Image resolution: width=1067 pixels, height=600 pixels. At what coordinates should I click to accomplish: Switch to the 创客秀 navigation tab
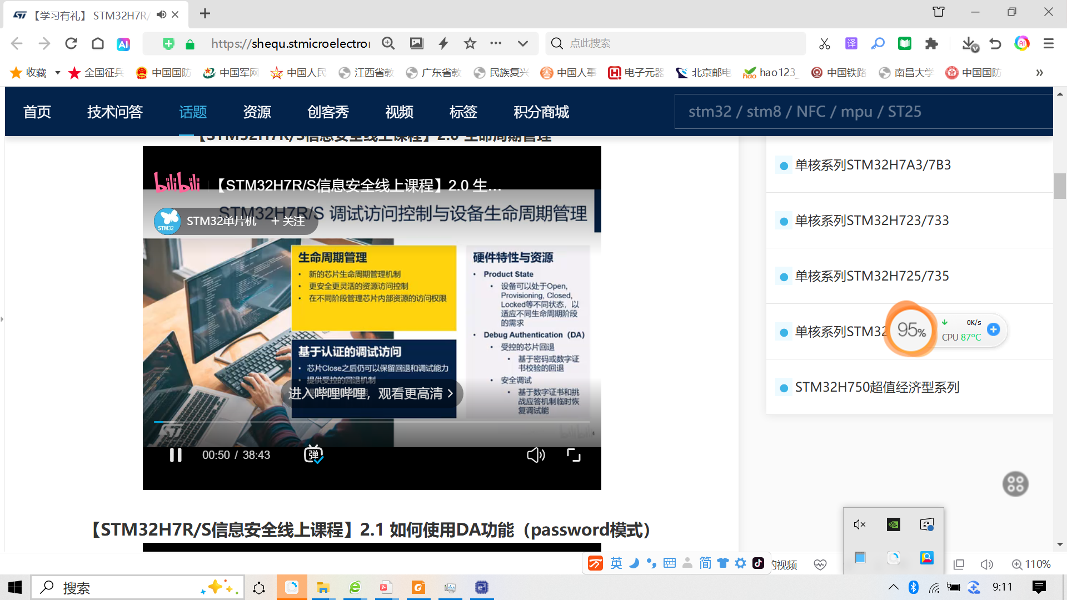click(328, 112)
